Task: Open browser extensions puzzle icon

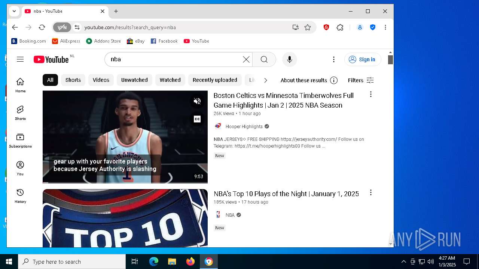Action: 340,27
